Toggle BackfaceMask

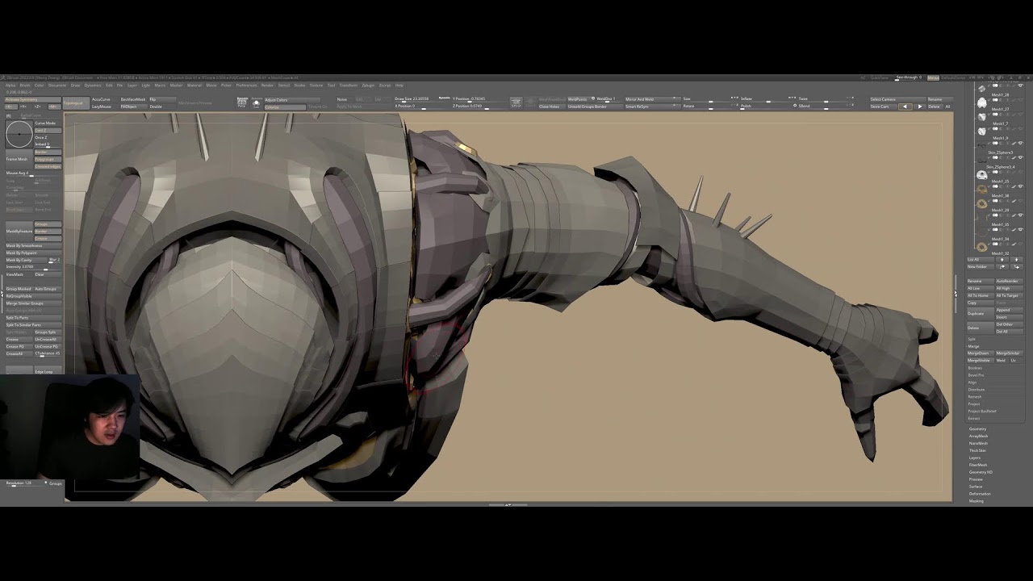133,99
